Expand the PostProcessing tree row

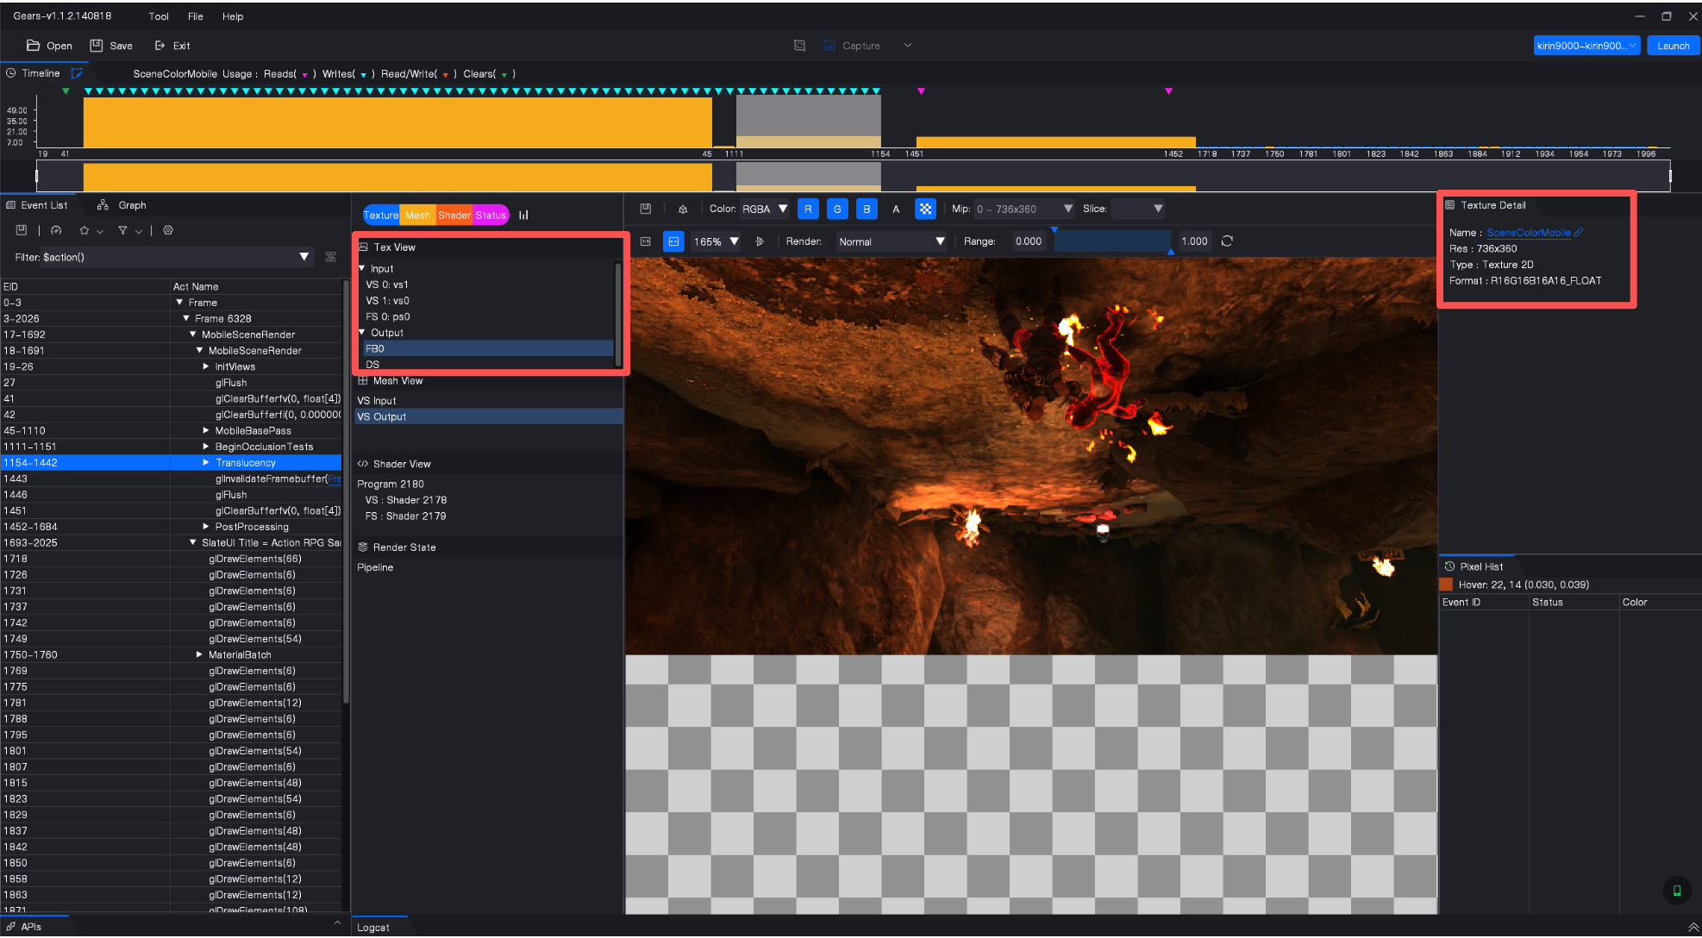point(206,527)
